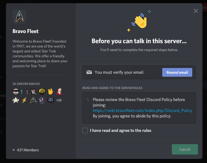Expand the +25 more emojis indicator

tap(59, 100)
